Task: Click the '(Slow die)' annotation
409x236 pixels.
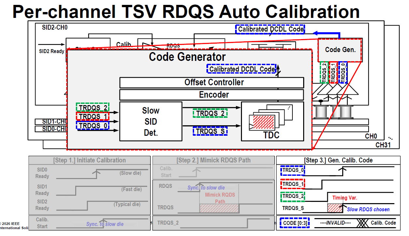Action: click(x=131, y=173)
